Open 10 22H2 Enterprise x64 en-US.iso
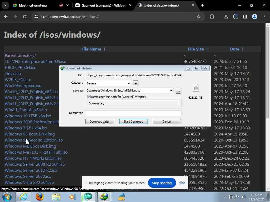Image resolution: width=270 pixels, height=202 pixels. [36, 62]
